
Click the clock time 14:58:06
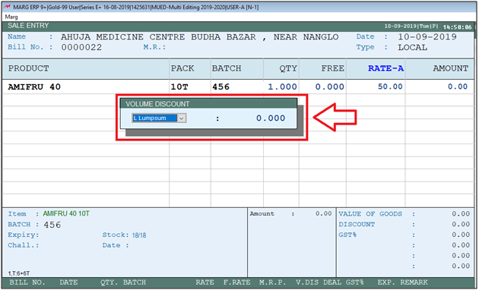click(x=457, y=27)
